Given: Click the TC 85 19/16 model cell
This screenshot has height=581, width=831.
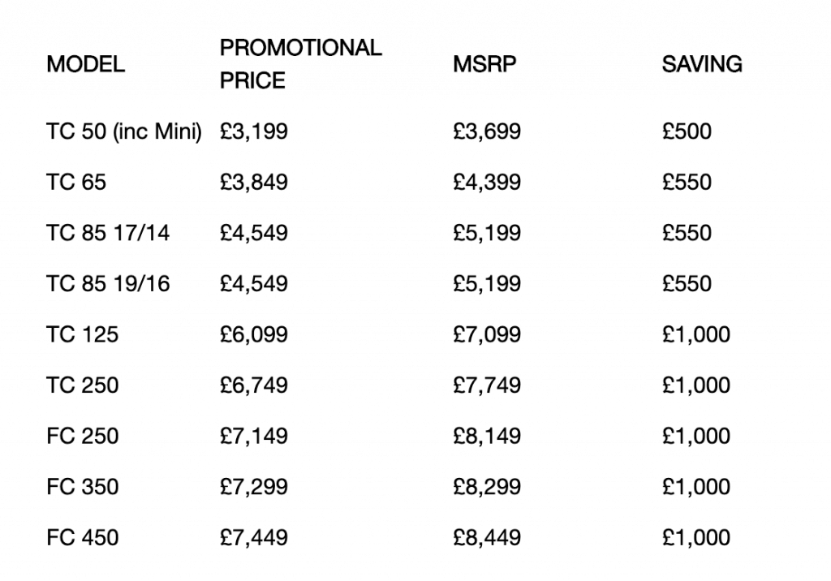Looking at the screenshot, I should point(108,283).
